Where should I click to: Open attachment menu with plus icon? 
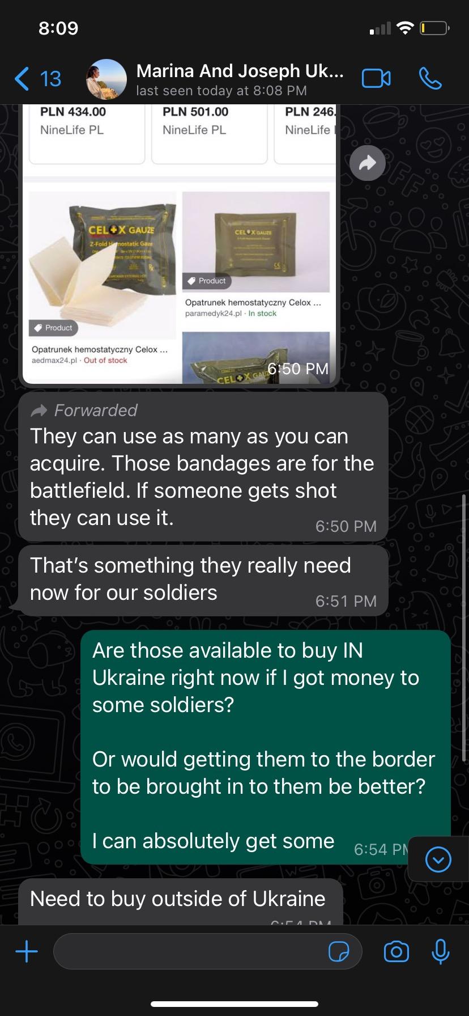(x=27, y=951)
